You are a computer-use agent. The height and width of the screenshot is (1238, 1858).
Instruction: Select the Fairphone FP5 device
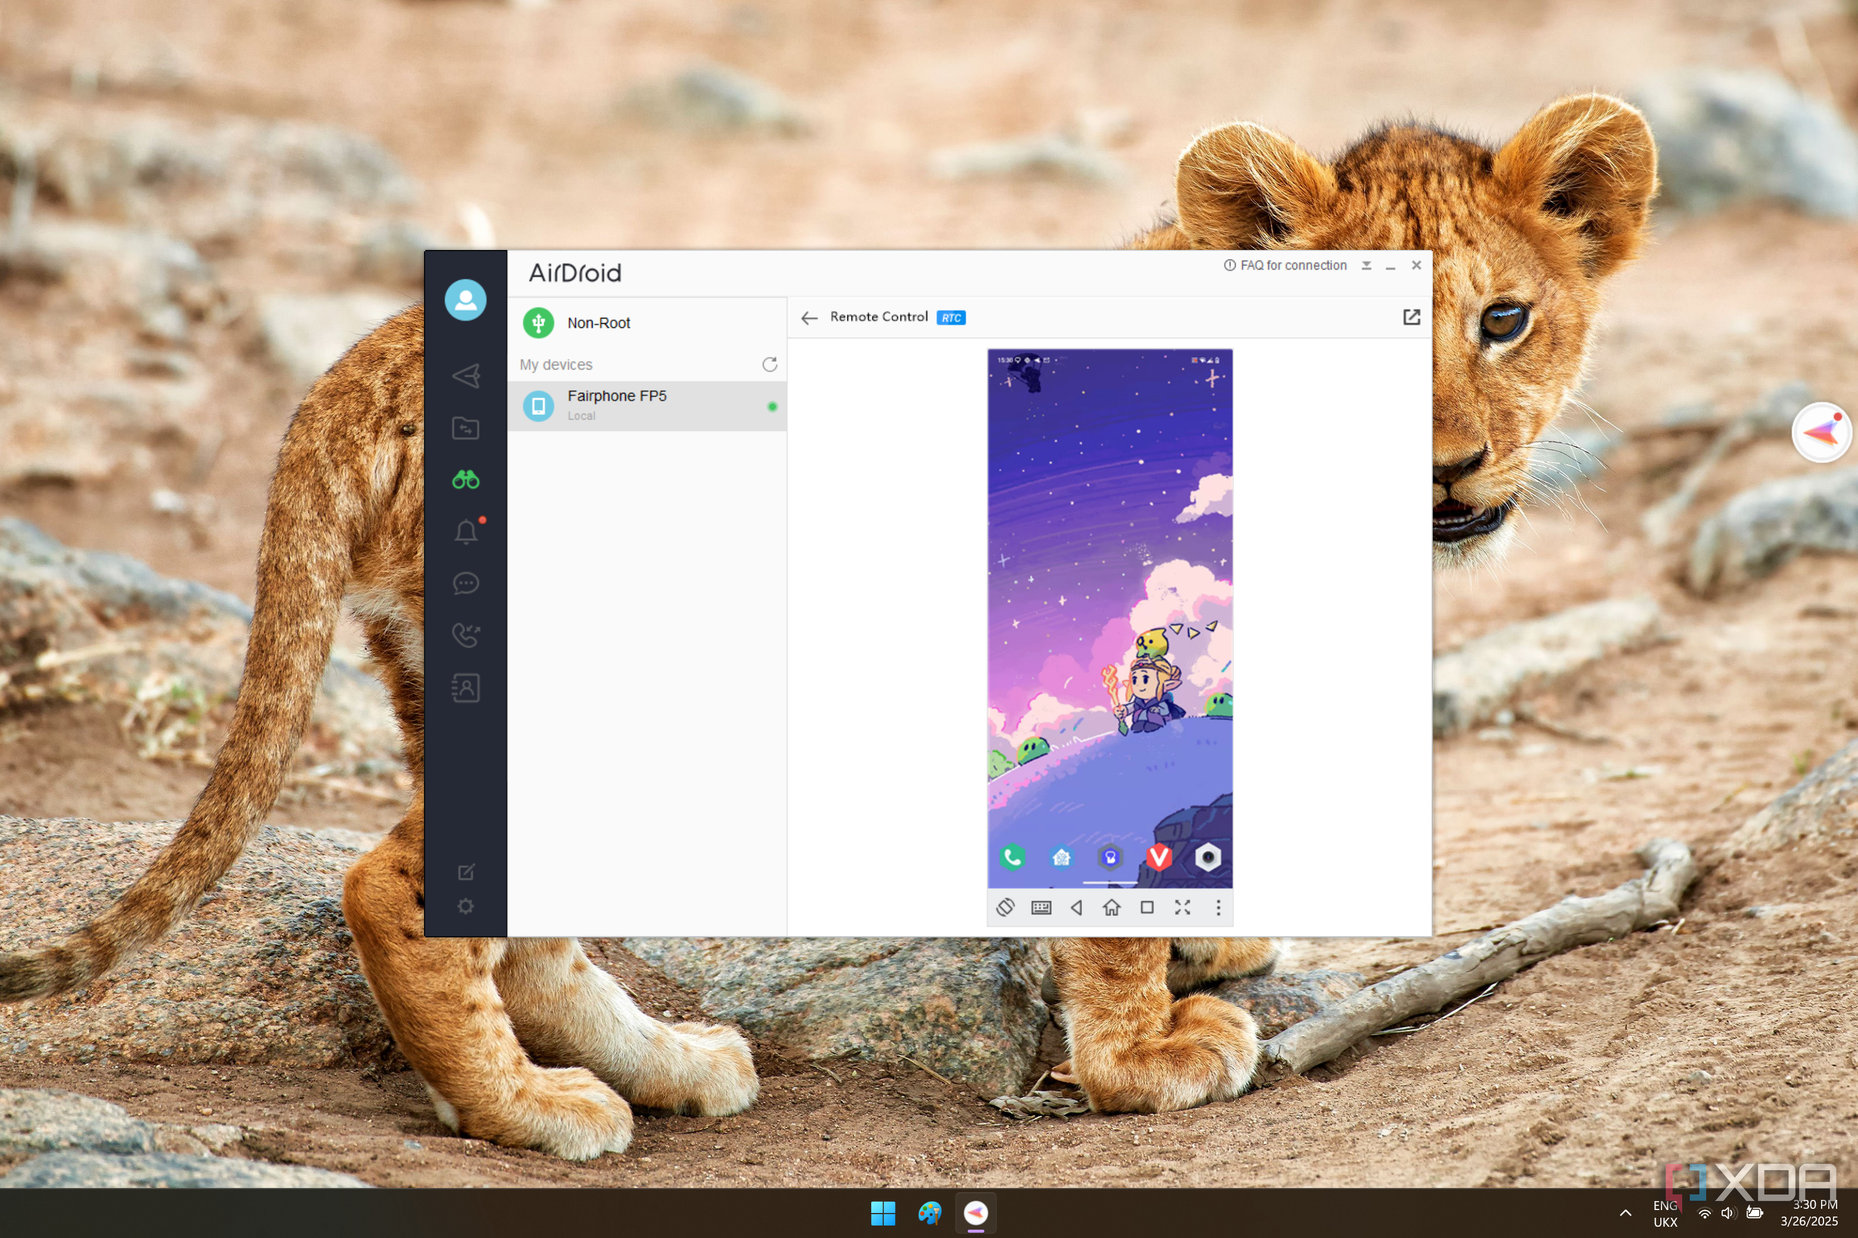point(646,406)
